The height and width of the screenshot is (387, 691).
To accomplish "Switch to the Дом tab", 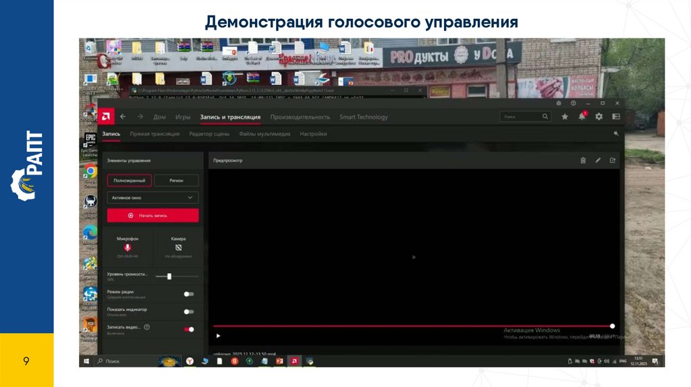I will click(159, 117).
